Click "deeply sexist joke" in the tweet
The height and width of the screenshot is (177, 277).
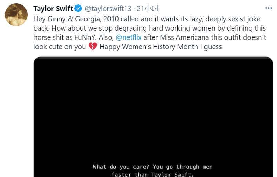[x=232, y=19]
